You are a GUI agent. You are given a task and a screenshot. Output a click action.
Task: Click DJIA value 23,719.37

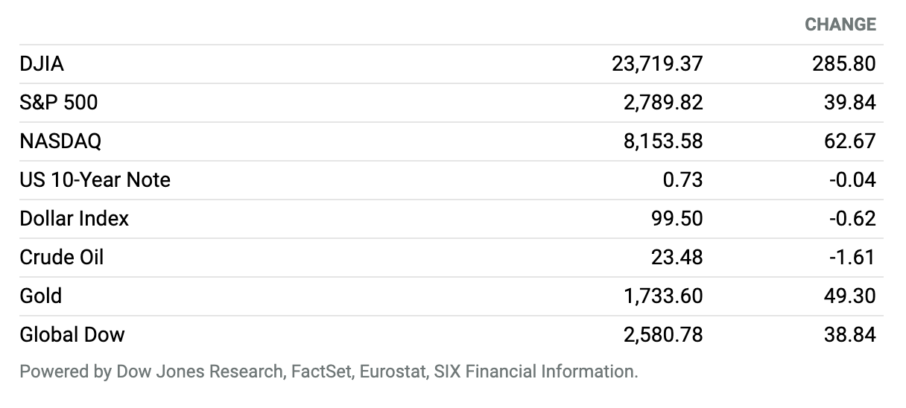(657, 64)
